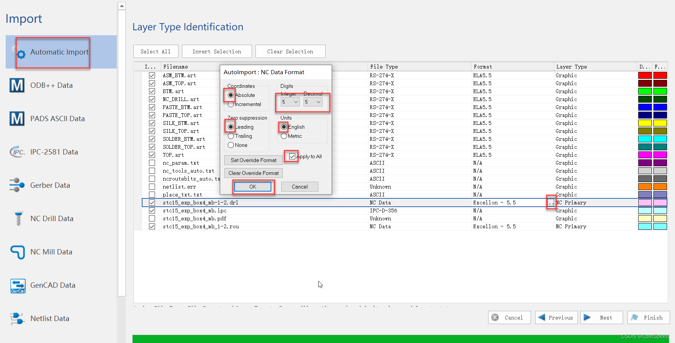Confirm the NC Data Format with OK
This screenshot has height=343, width=675.
click(x=253, y=187)
